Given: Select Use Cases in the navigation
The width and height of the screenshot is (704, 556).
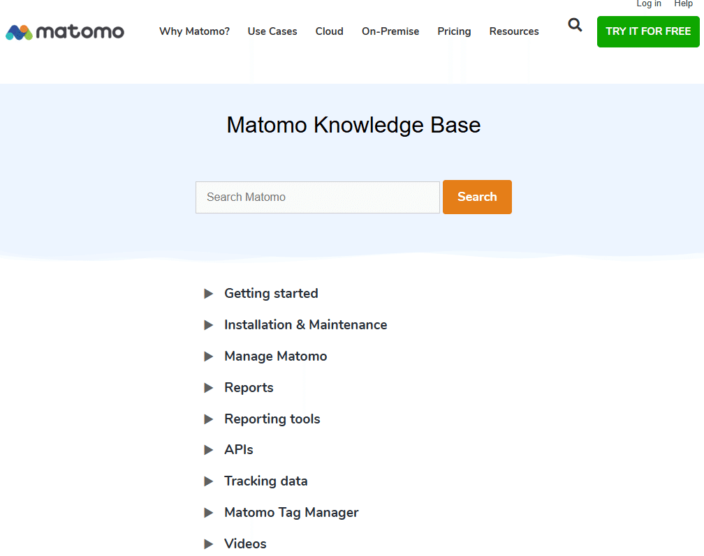Looking at the screenshot, I should [x=272, y=31].
